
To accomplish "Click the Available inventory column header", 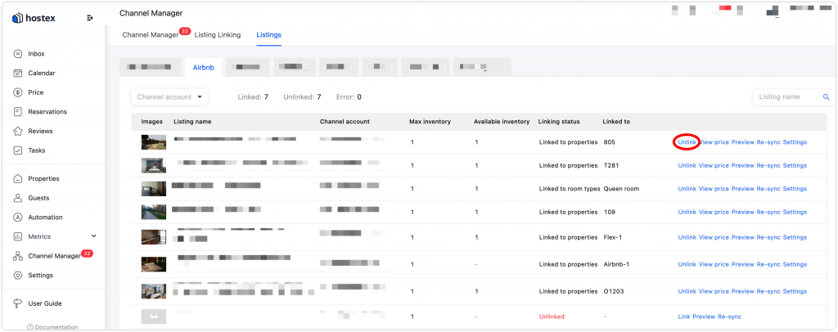I will tap(502, 121).
